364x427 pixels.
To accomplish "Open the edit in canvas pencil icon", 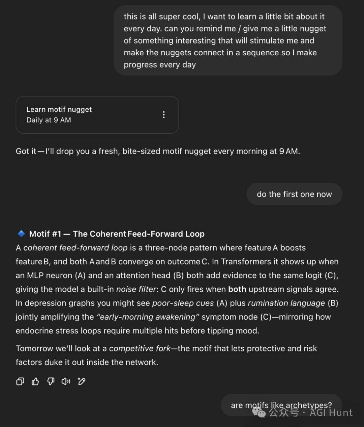I will click(x=81, y=381).
